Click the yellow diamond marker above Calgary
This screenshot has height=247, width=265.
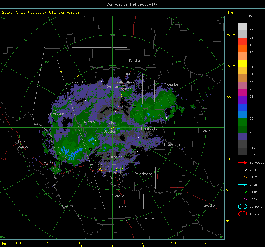[x=116, y=169]
